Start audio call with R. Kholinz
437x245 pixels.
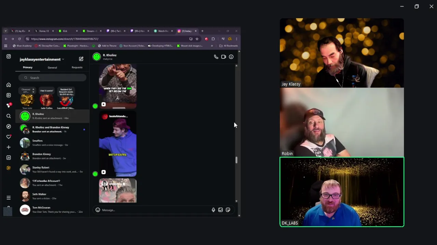click(216, 57)
